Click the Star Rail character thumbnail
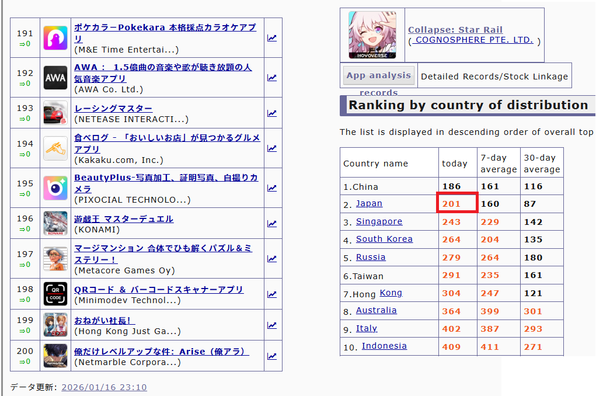 372,35
